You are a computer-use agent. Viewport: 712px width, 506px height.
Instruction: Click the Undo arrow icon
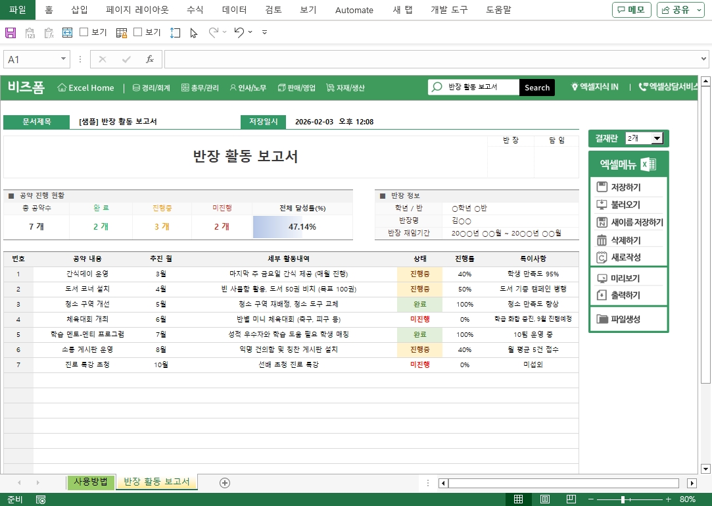(x=239, y=32)
